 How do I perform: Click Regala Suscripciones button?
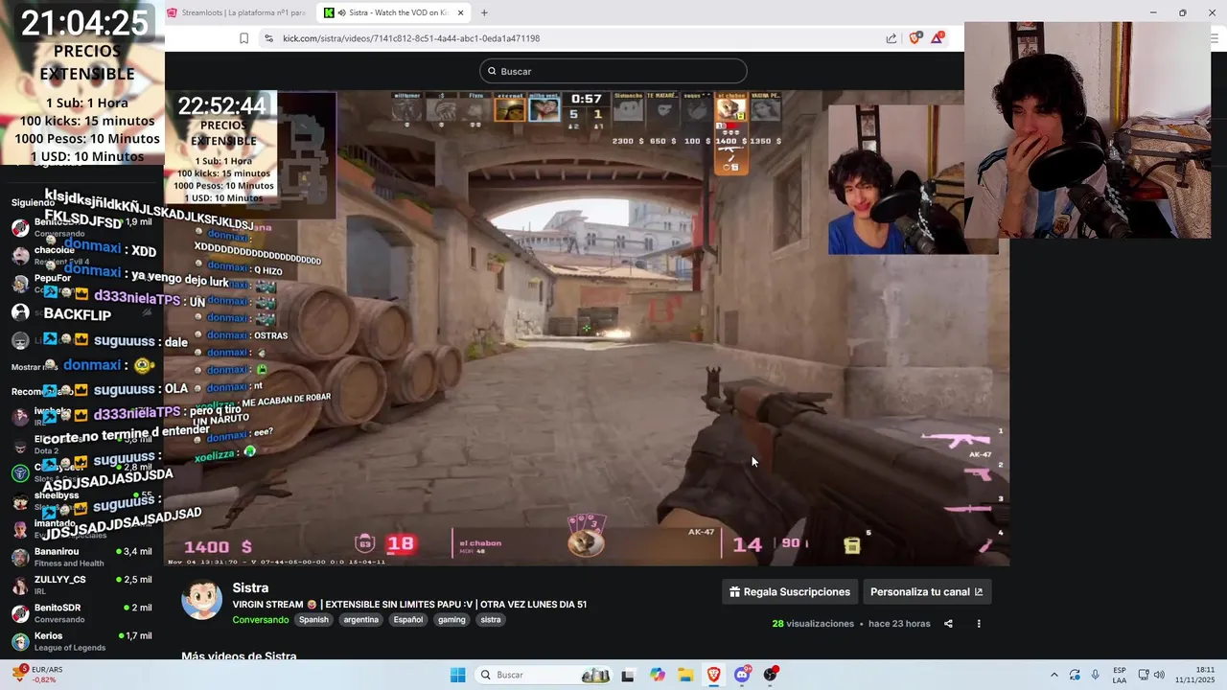click(x=790, y=592)
